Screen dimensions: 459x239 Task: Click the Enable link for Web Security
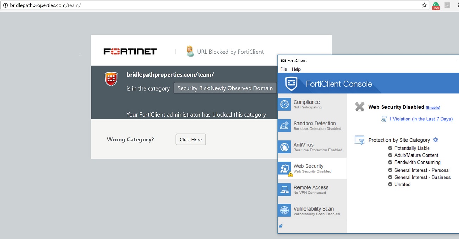(x=433, y=107)
